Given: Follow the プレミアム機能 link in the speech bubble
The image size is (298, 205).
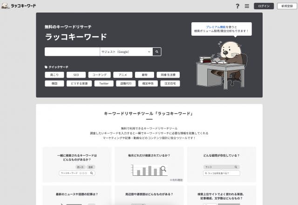Looking at the screenshot, I should pos(216,27).
